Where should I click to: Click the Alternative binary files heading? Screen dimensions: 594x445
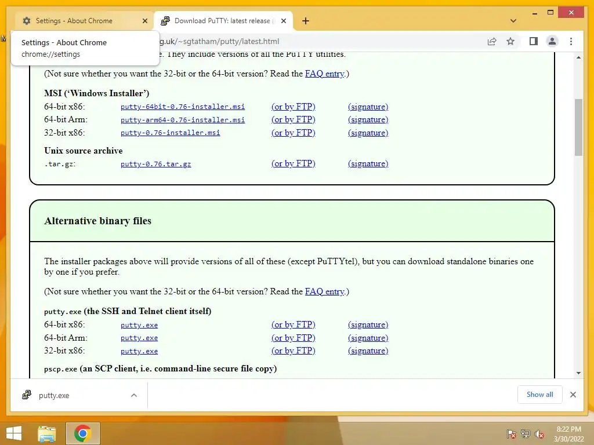(x=97, y=221)
